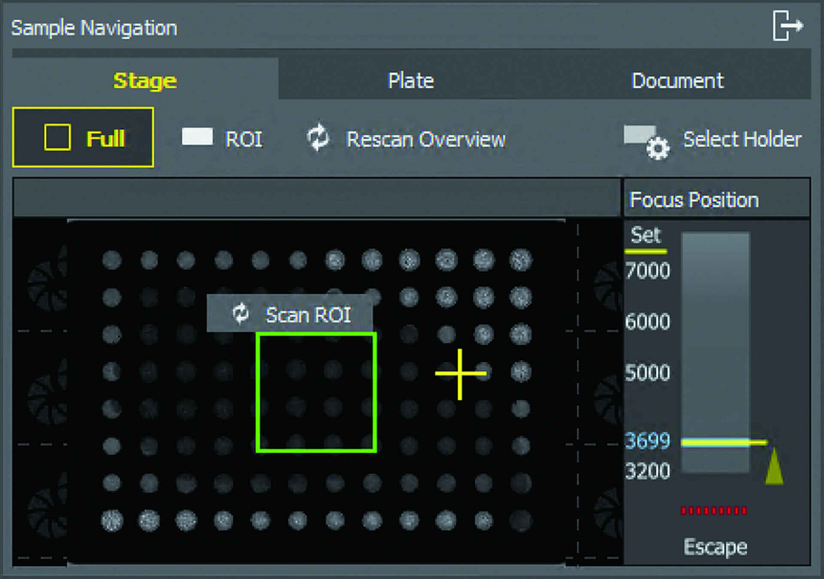Toggle the Set focus position option
This screenshot has height=579, width=824.
point(646,234)
